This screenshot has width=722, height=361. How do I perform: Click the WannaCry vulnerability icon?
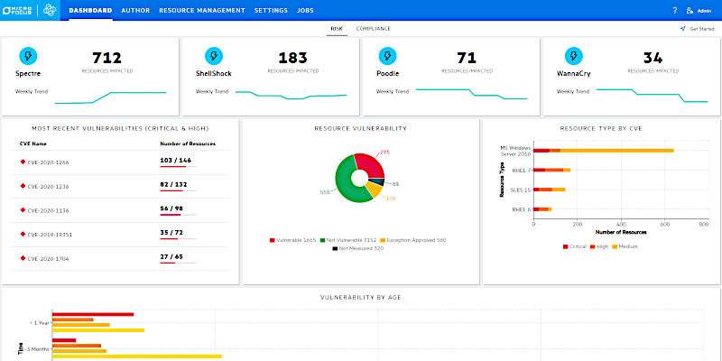coord(571,56)
